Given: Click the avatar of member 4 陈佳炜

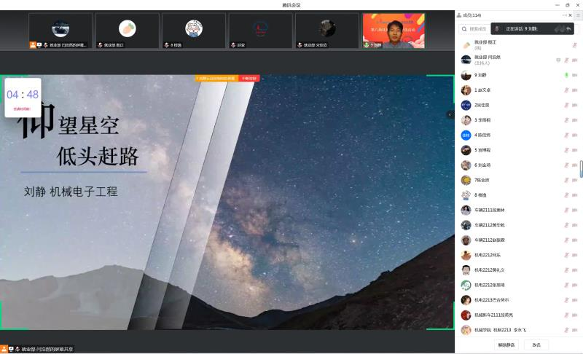Looking at the screenshot, I should 466,135.
